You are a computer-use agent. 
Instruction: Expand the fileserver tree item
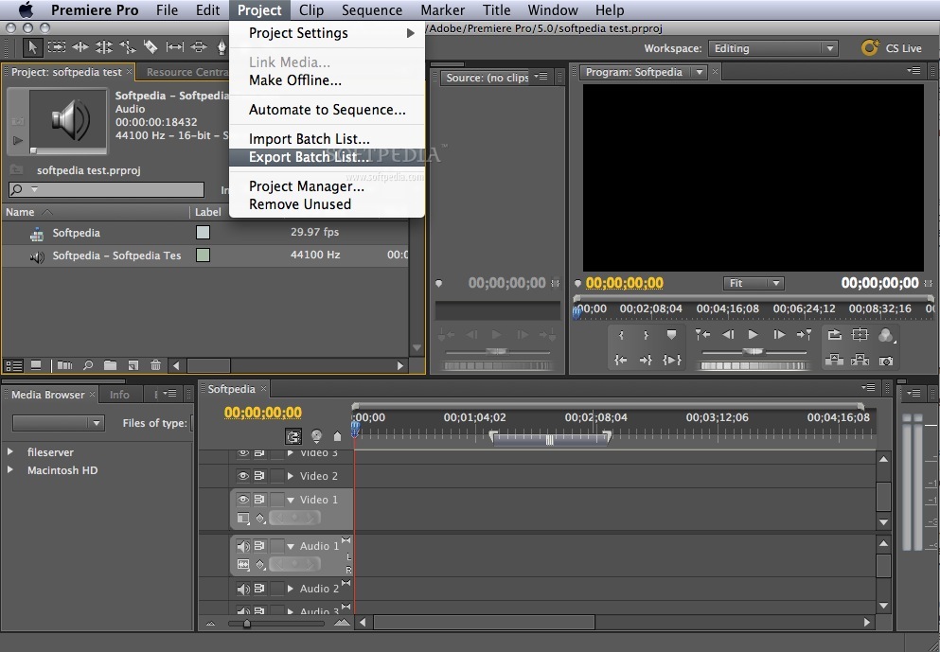10,451
